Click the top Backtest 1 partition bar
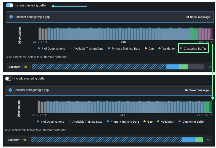The height and width of the screenshot is (148, 216). [x=118, y=67]
